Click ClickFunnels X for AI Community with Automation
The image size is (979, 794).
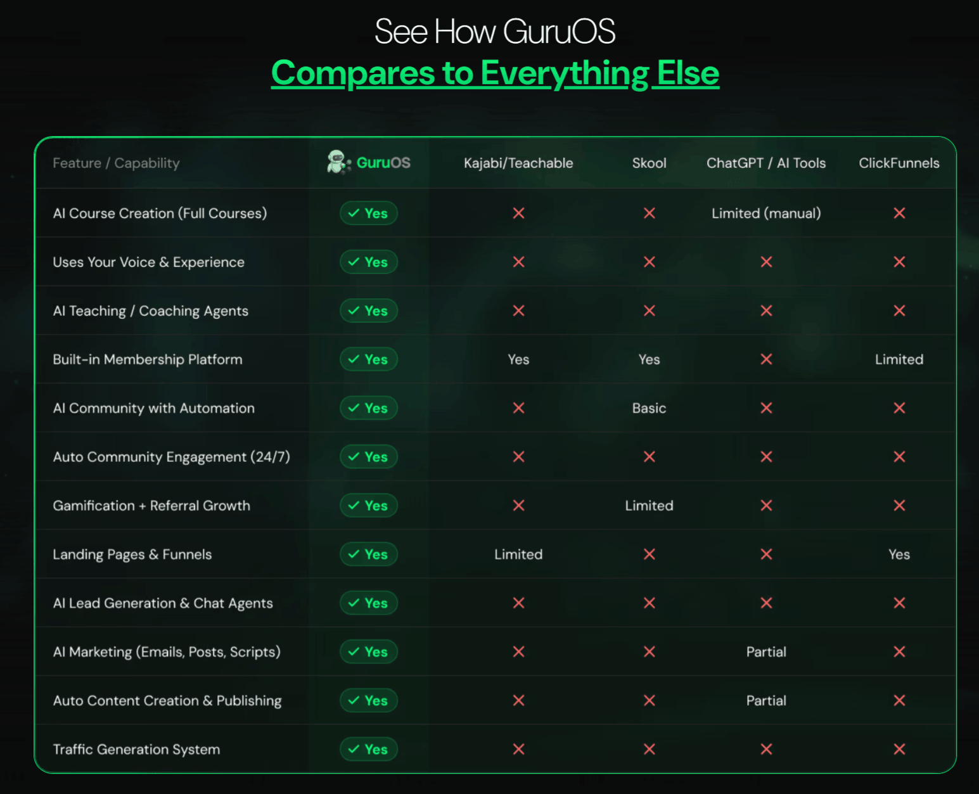899,408
